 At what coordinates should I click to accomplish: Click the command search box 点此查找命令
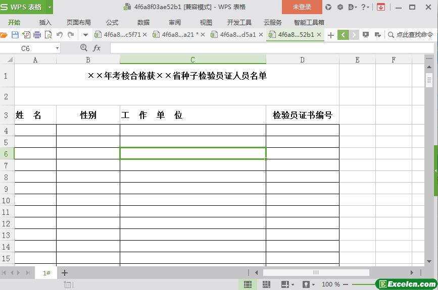(410, 35)
